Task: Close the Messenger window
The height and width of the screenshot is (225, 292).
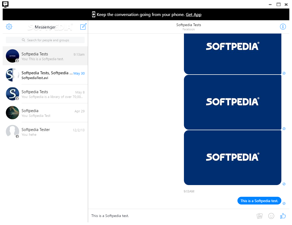Action: 286,5
